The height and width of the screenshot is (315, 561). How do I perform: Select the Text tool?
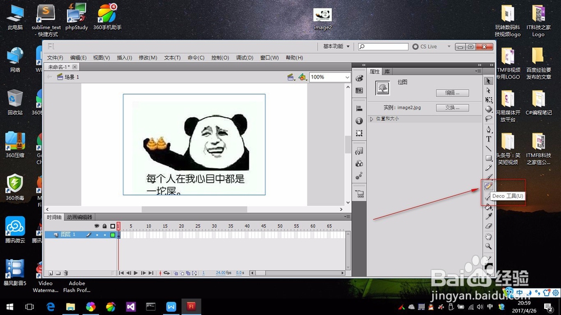pyautogui.click(x=489, y=139)
